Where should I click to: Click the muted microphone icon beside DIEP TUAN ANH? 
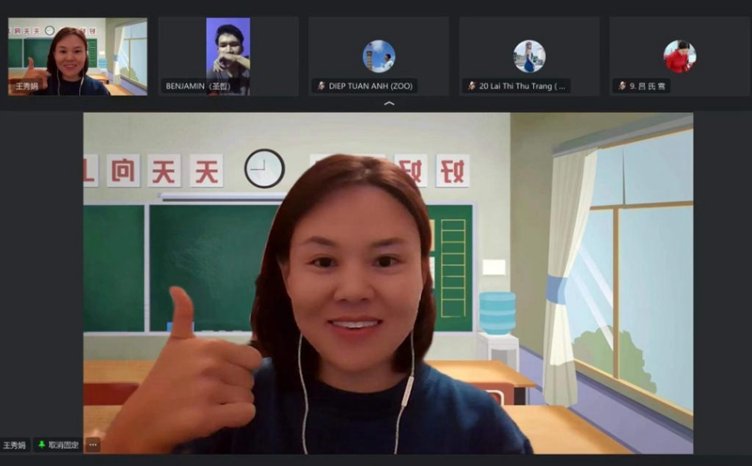[321, 85]
